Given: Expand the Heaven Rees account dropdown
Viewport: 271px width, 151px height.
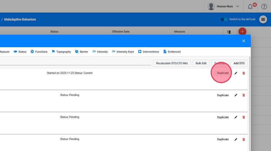Looking at the screenshot, I should (238, 6).
